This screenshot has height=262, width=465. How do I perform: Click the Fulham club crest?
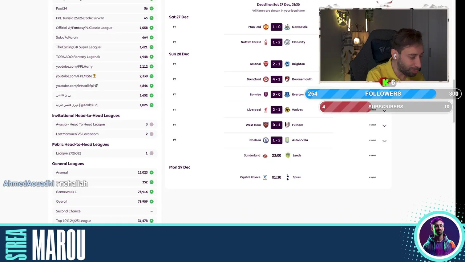pyautogui.click(x=287, y=125)
